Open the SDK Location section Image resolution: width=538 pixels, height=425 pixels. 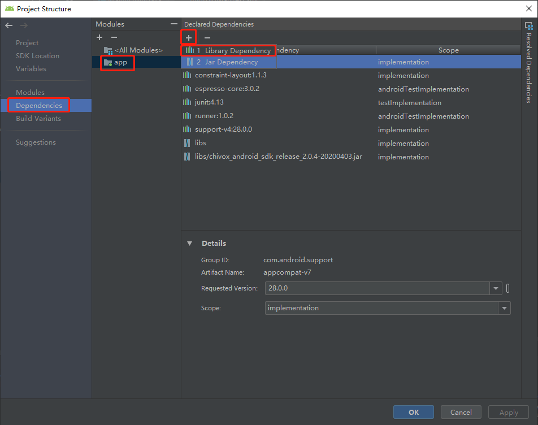click(x=37, y=56)
